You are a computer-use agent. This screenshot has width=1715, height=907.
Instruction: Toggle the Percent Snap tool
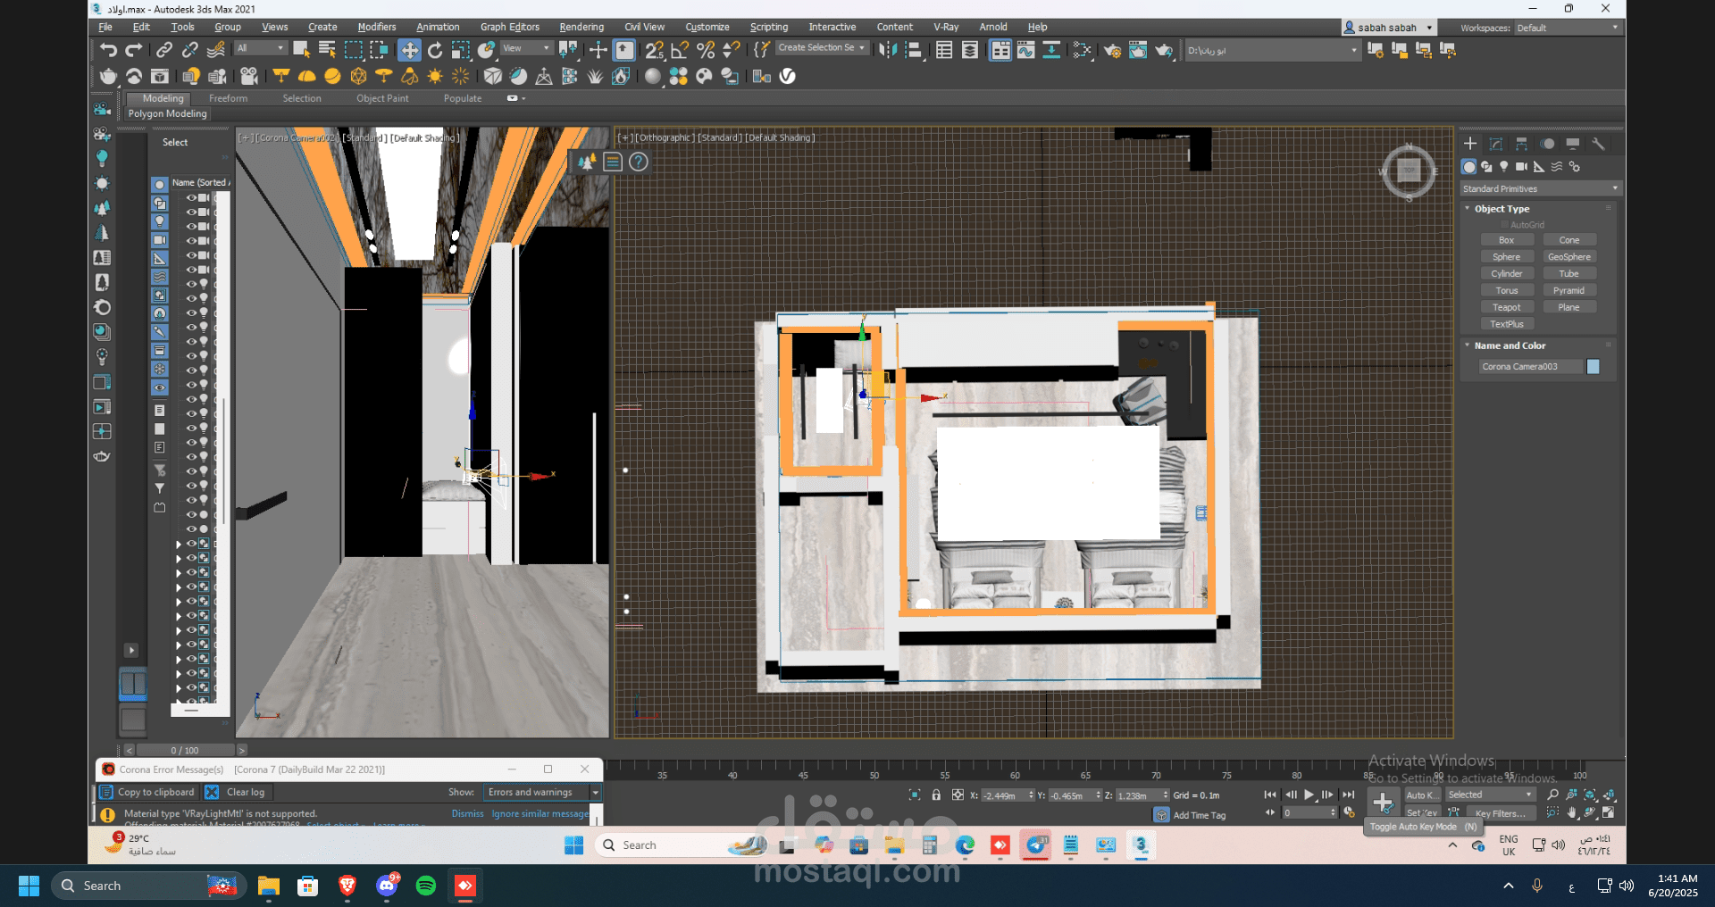click(706, 50)
